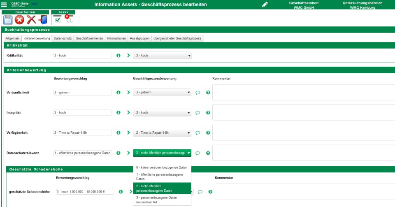Click the red X delete icon
The width and height of the screenshot is (395, 207).
[31, 20]
